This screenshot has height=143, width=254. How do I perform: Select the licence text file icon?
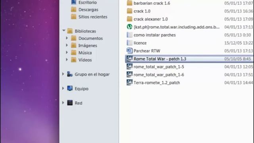coord(129,43)
